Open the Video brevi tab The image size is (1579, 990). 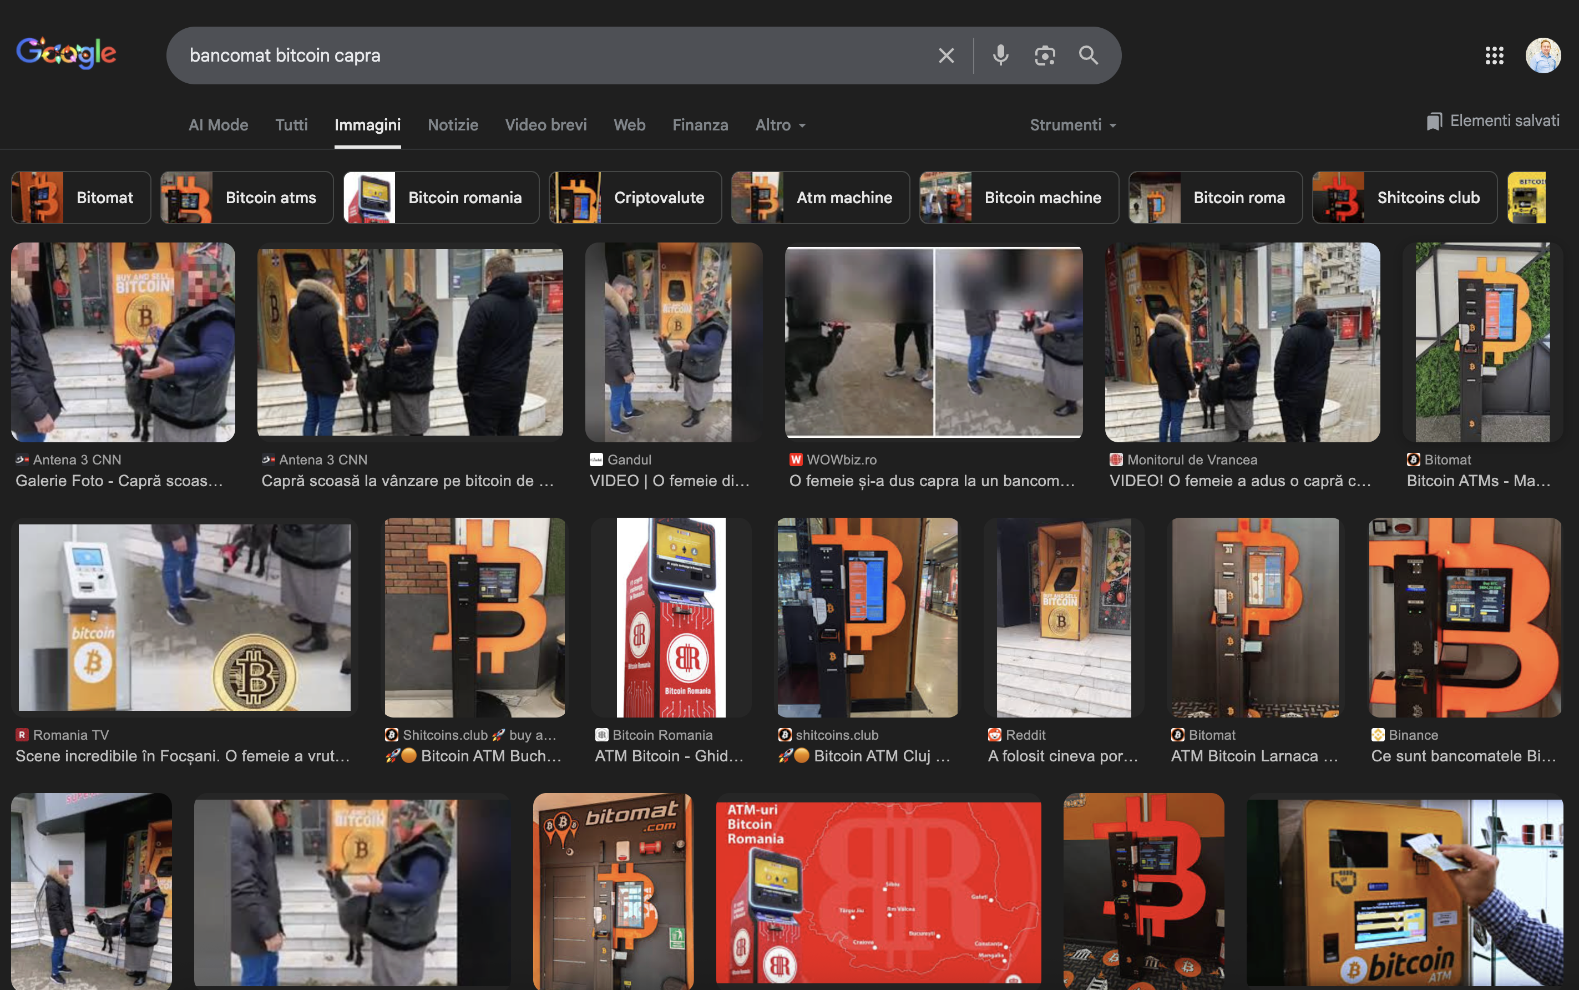click(545, 125)
